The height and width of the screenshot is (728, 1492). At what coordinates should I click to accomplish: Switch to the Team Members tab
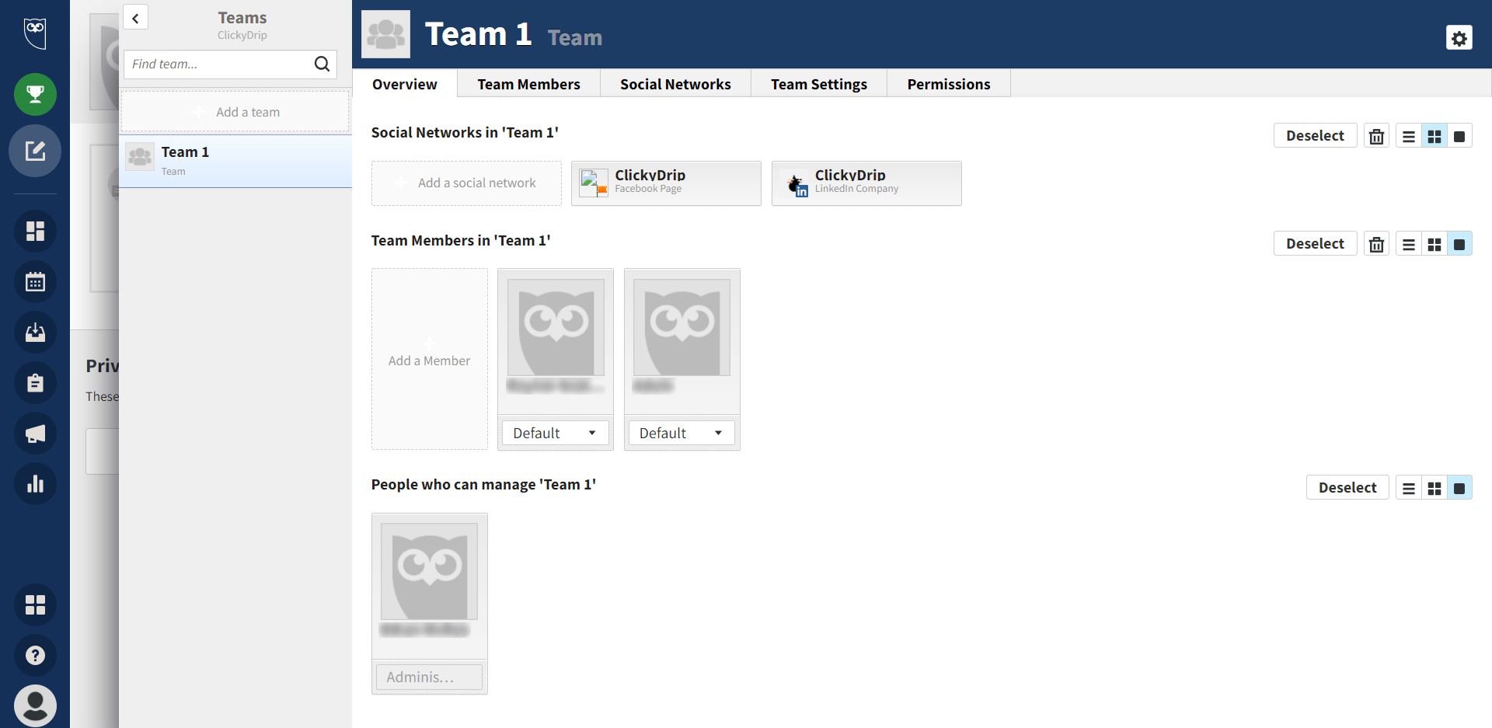tap(528, 84)
